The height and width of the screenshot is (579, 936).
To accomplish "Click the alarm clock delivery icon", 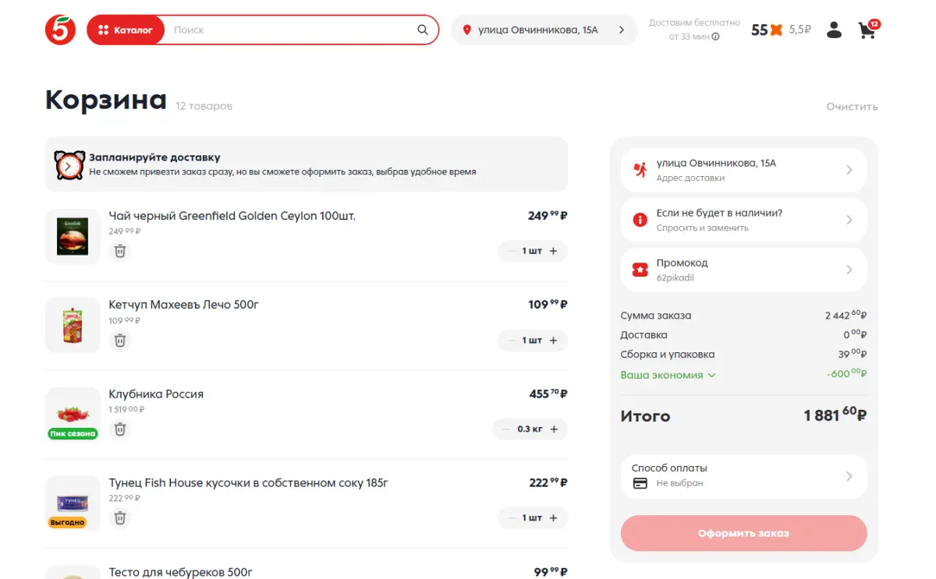I will coord(69,164).
